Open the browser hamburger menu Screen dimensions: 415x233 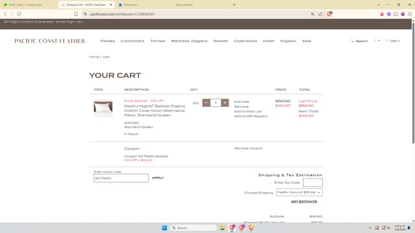click(x=410, y=14)
